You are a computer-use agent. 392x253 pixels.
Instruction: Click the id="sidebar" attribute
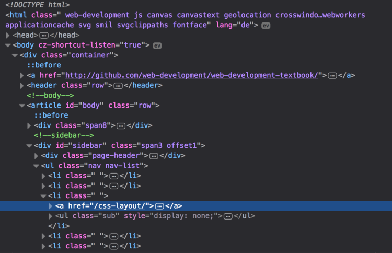81,145
